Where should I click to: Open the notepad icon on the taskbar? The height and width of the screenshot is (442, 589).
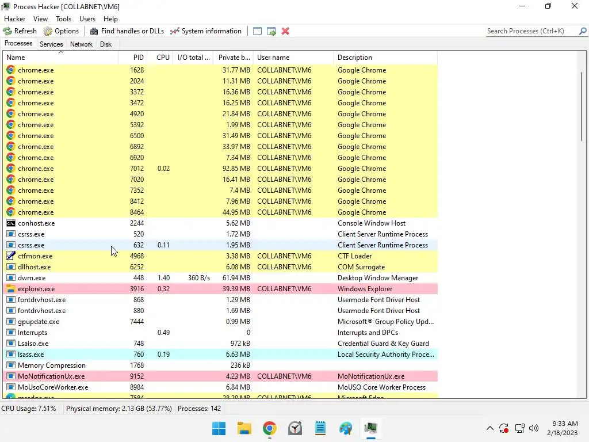click(320, 428)
